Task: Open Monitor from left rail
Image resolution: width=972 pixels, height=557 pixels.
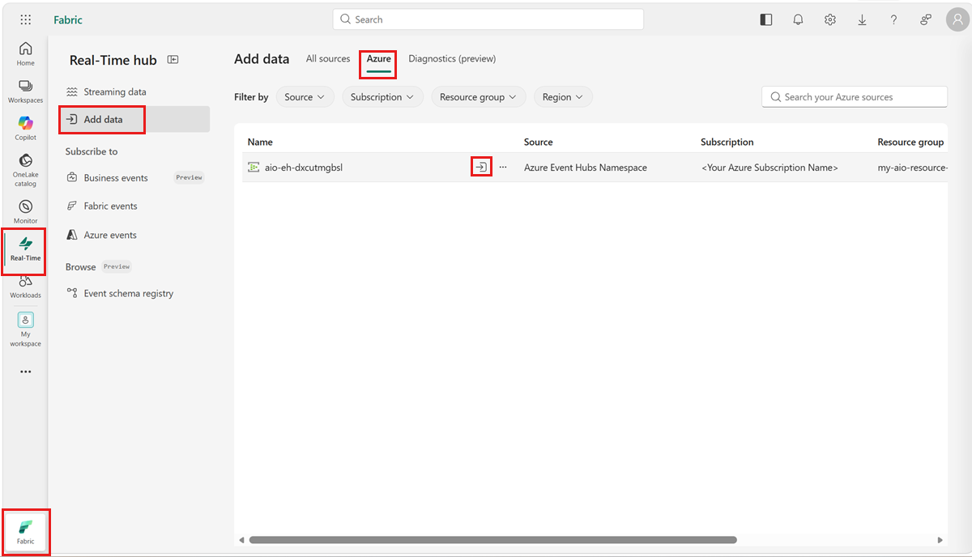Action: point(25,212)
